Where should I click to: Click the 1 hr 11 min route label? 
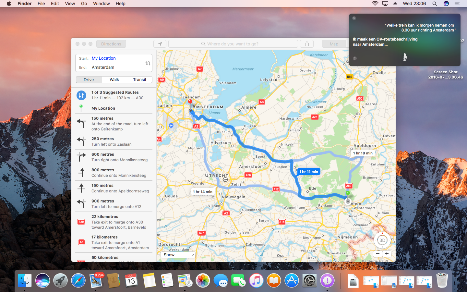[309, 172]
